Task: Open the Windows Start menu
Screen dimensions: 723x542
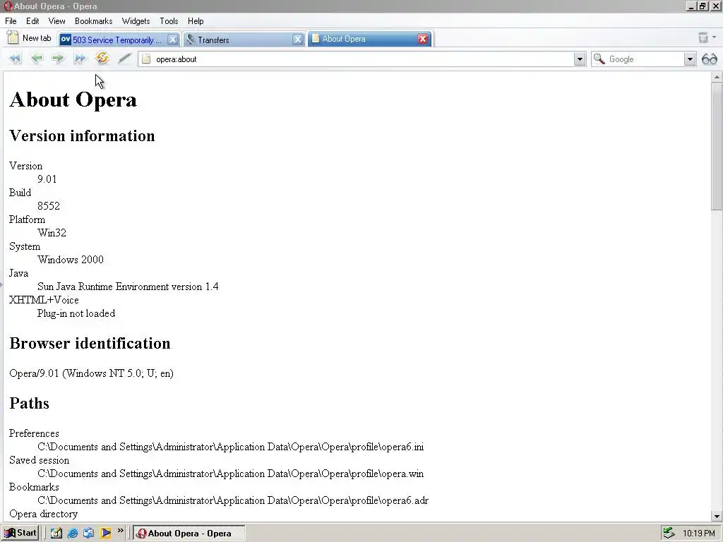Action: point(20,534)
